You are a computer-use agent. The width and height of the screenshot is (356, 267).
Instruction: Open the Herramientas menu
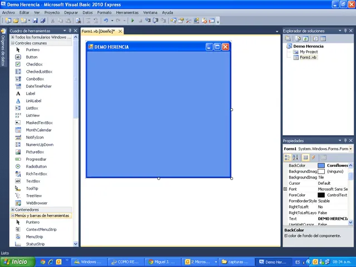click(127, 12)
